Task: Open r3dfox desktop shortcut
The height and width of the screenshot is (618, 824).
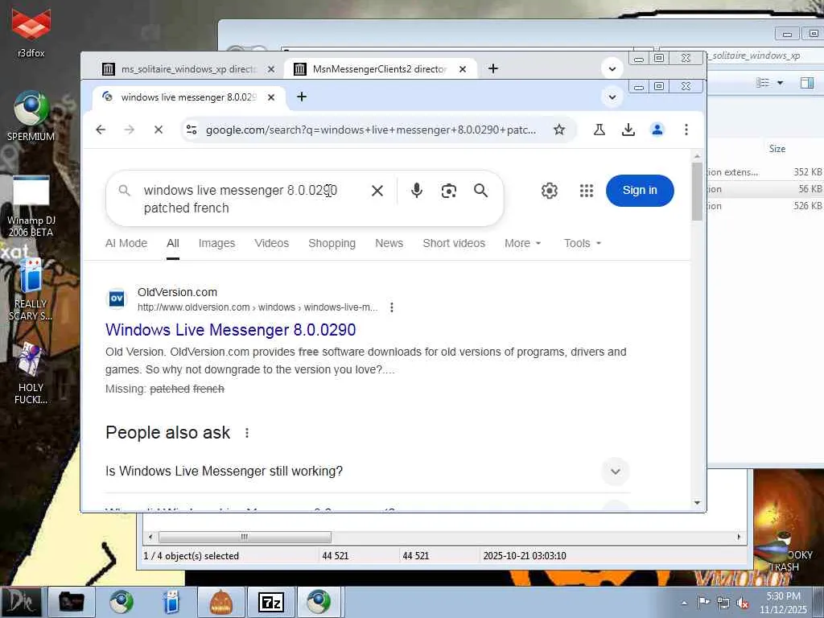Action: (31, 31)
